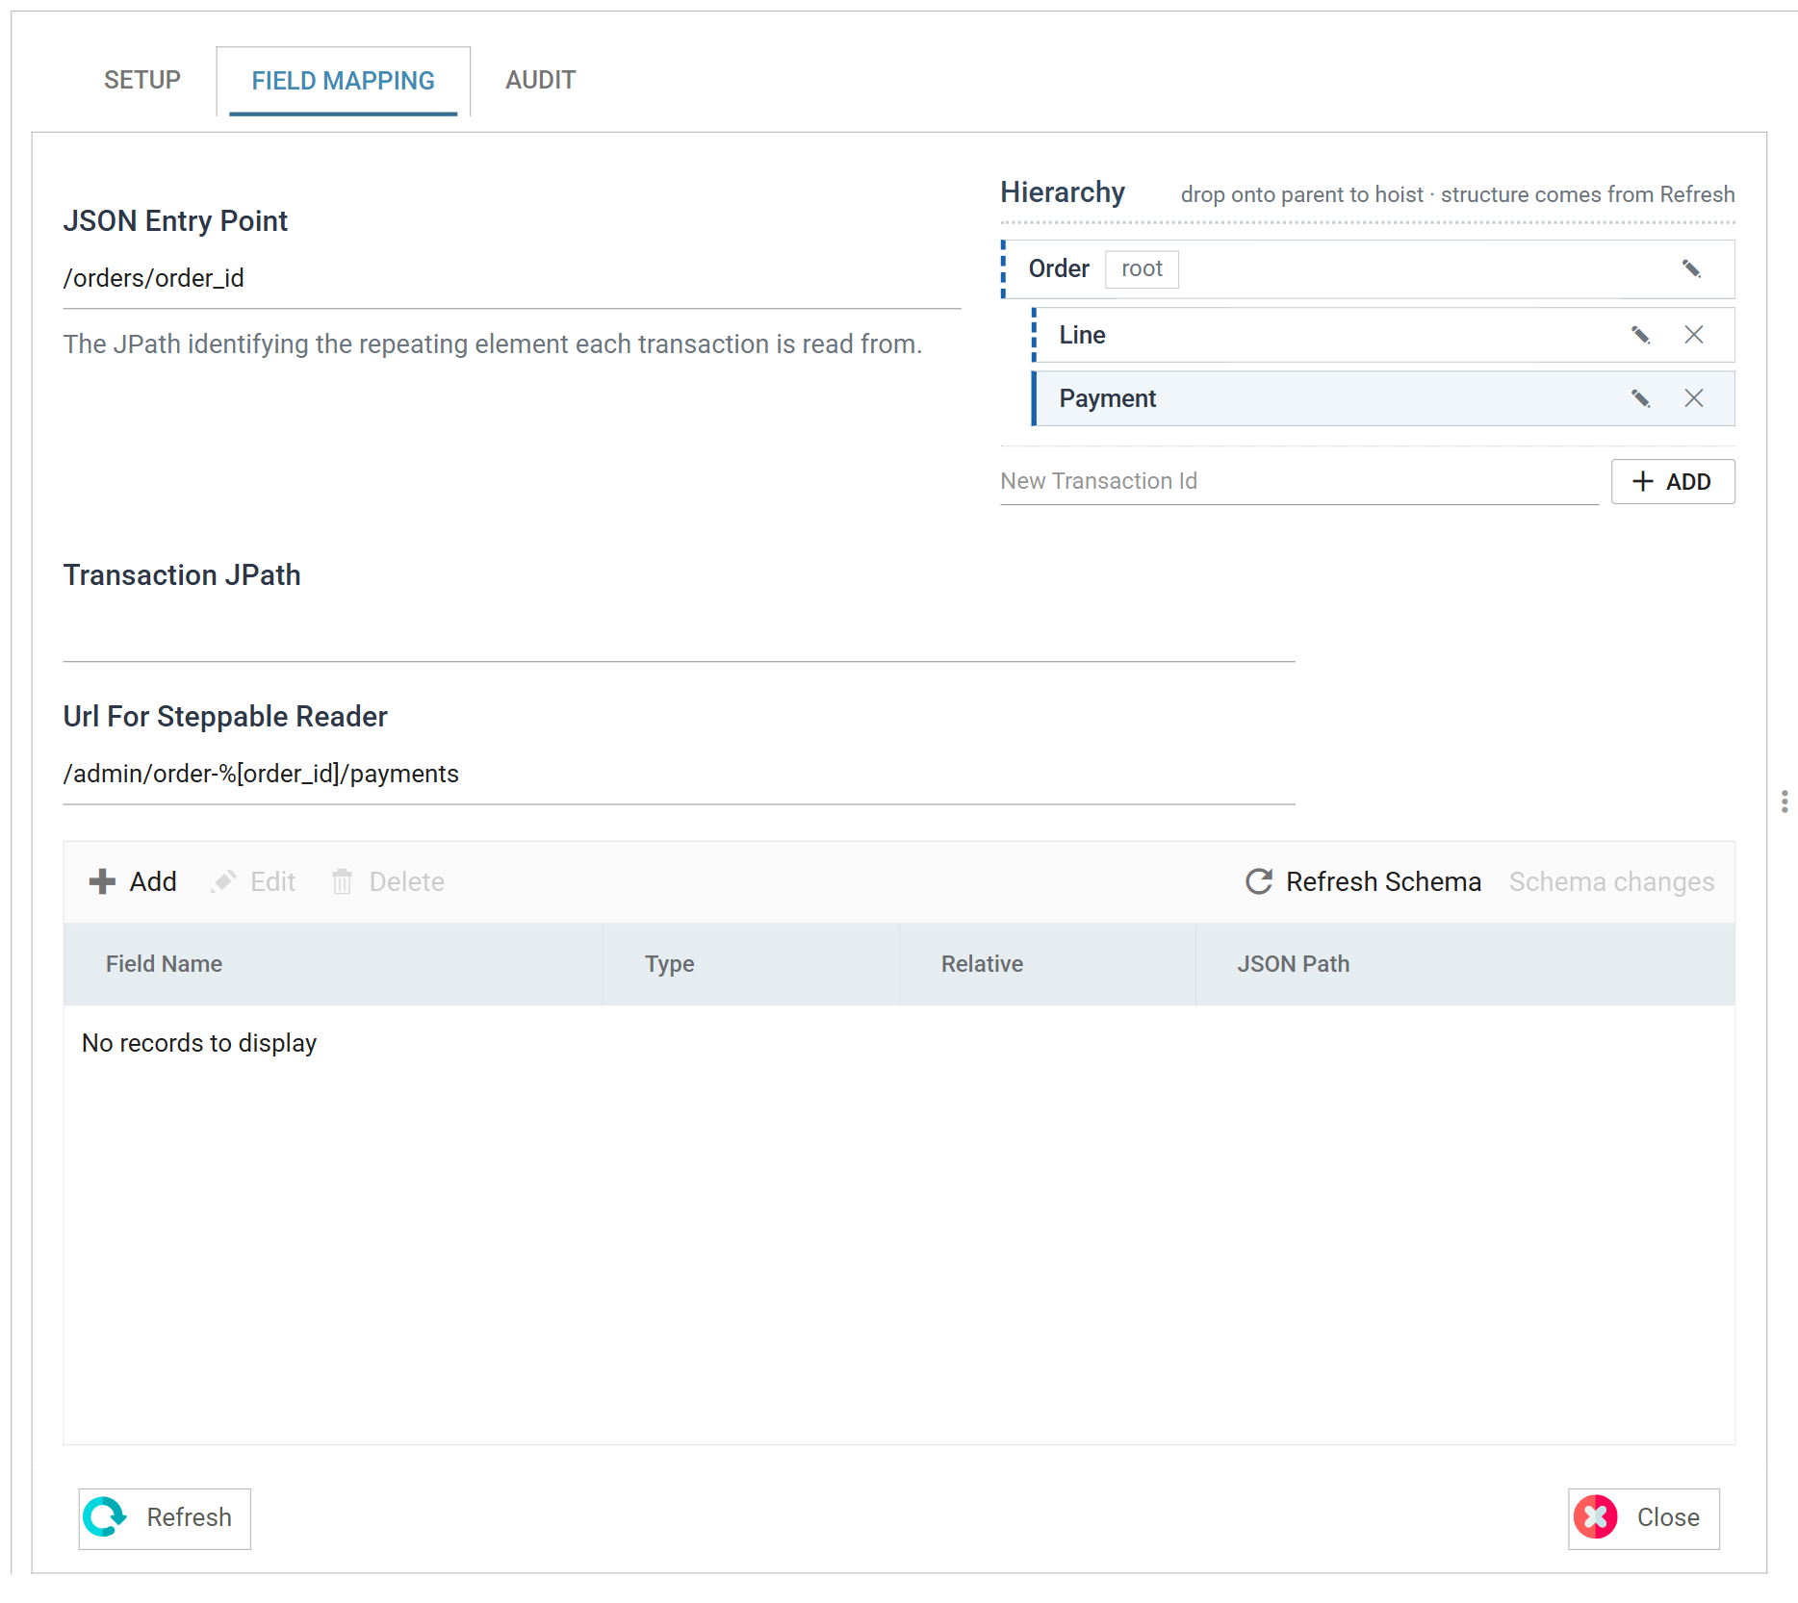1798x1603 pixels.
Task: Click the Close button
Action: tap(1643, 1517)
